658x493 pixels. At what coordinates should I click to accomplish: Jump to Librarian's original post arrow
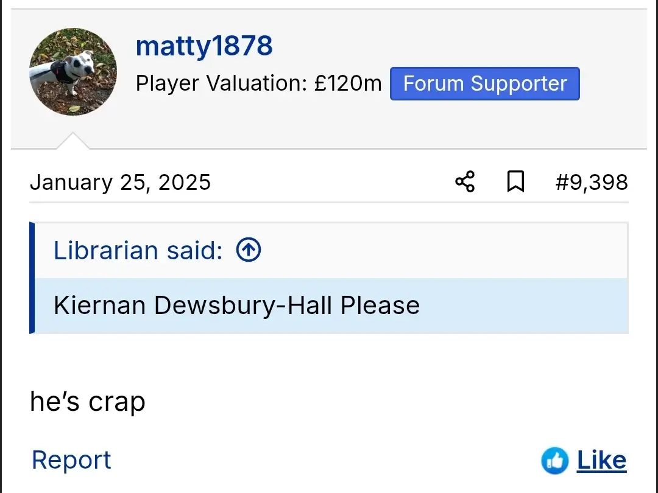(x=249, y=250)
